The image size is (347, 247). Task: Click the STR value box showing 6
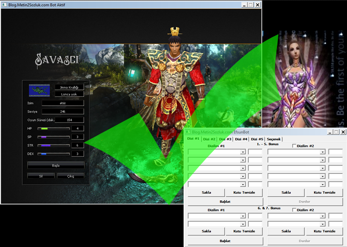pos(77,146)
